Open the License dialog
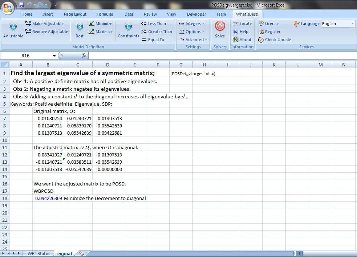357x257 pixels. [x=268, y=24]
